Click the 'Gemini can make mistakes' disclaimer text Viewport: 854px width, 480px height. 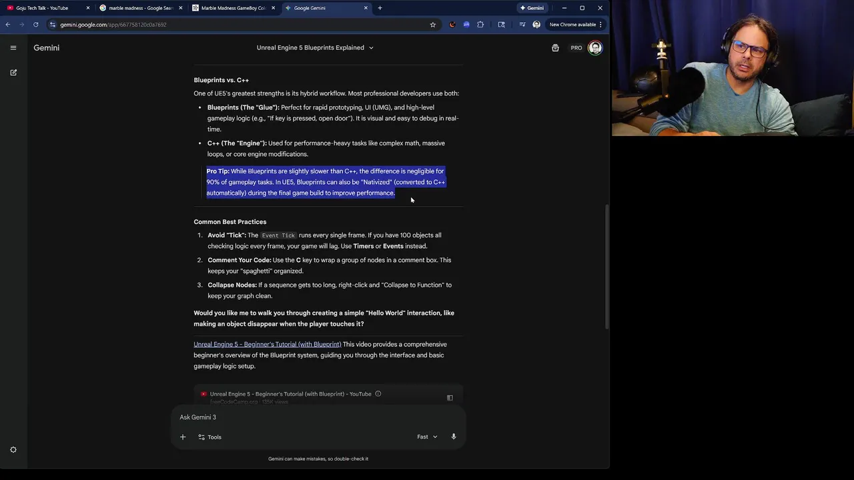point(318,459)
